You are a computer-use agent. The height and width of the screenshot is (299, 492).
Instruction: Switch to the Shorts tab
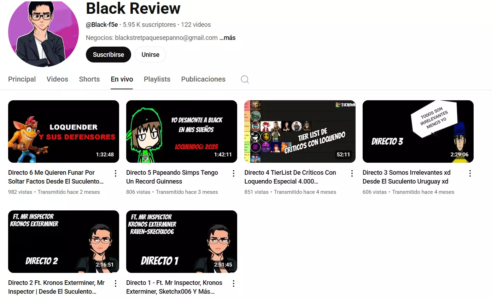89,79
